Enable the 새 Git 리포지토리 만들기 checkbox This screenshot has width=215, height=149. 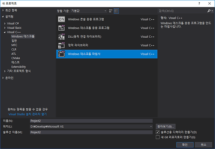click(158, 137)
